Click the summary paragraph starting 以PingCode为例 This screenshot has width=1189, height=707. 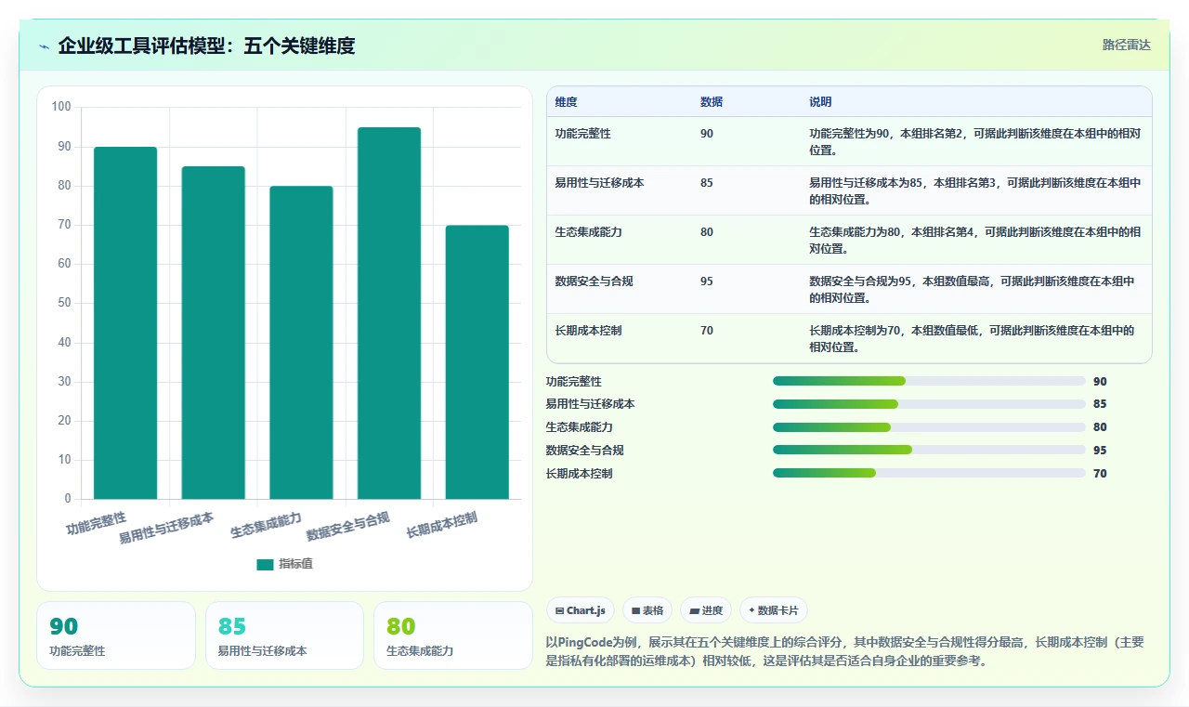tap(844, 651)
